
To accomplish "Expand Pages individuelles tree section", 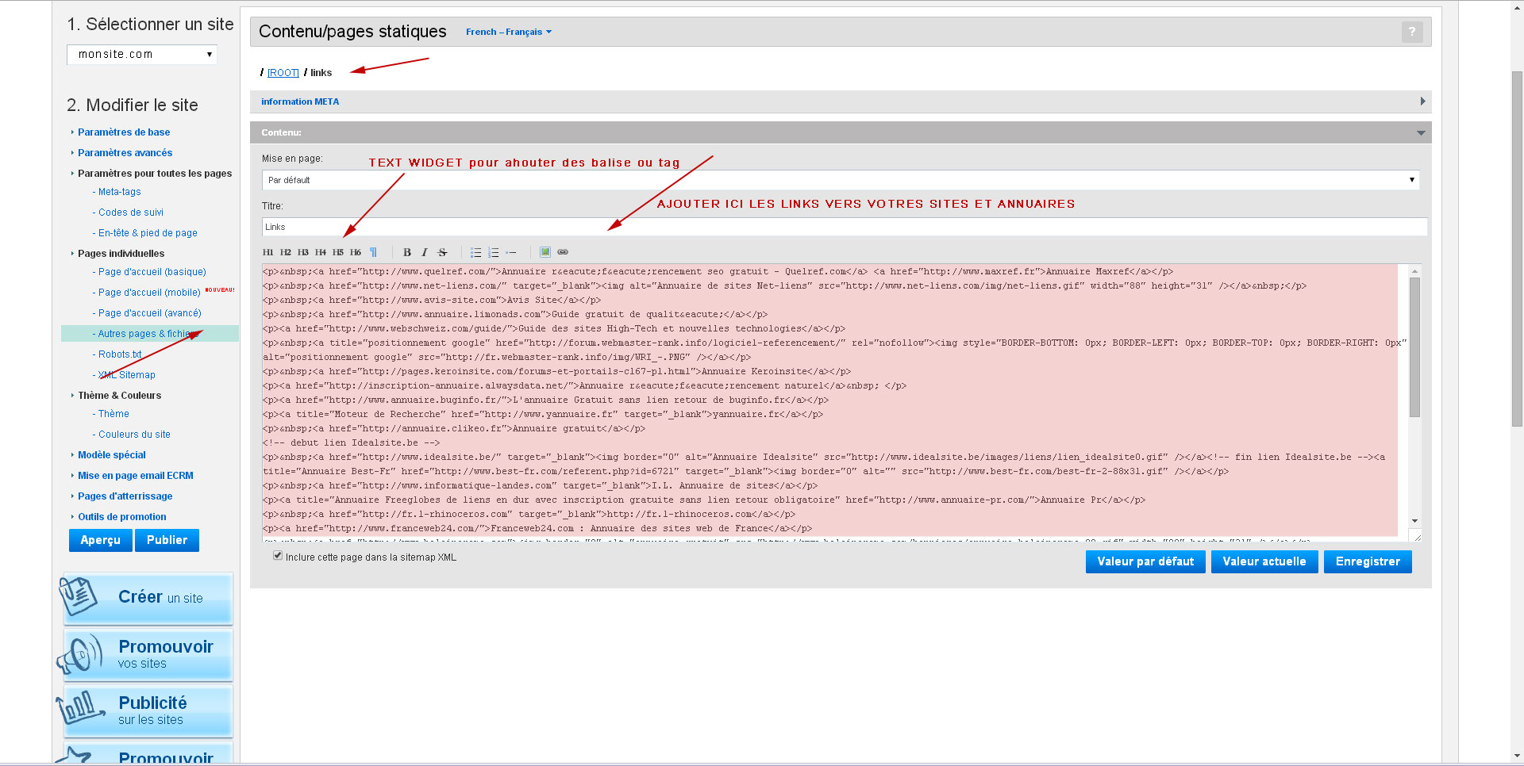I will tap(121, 253).
